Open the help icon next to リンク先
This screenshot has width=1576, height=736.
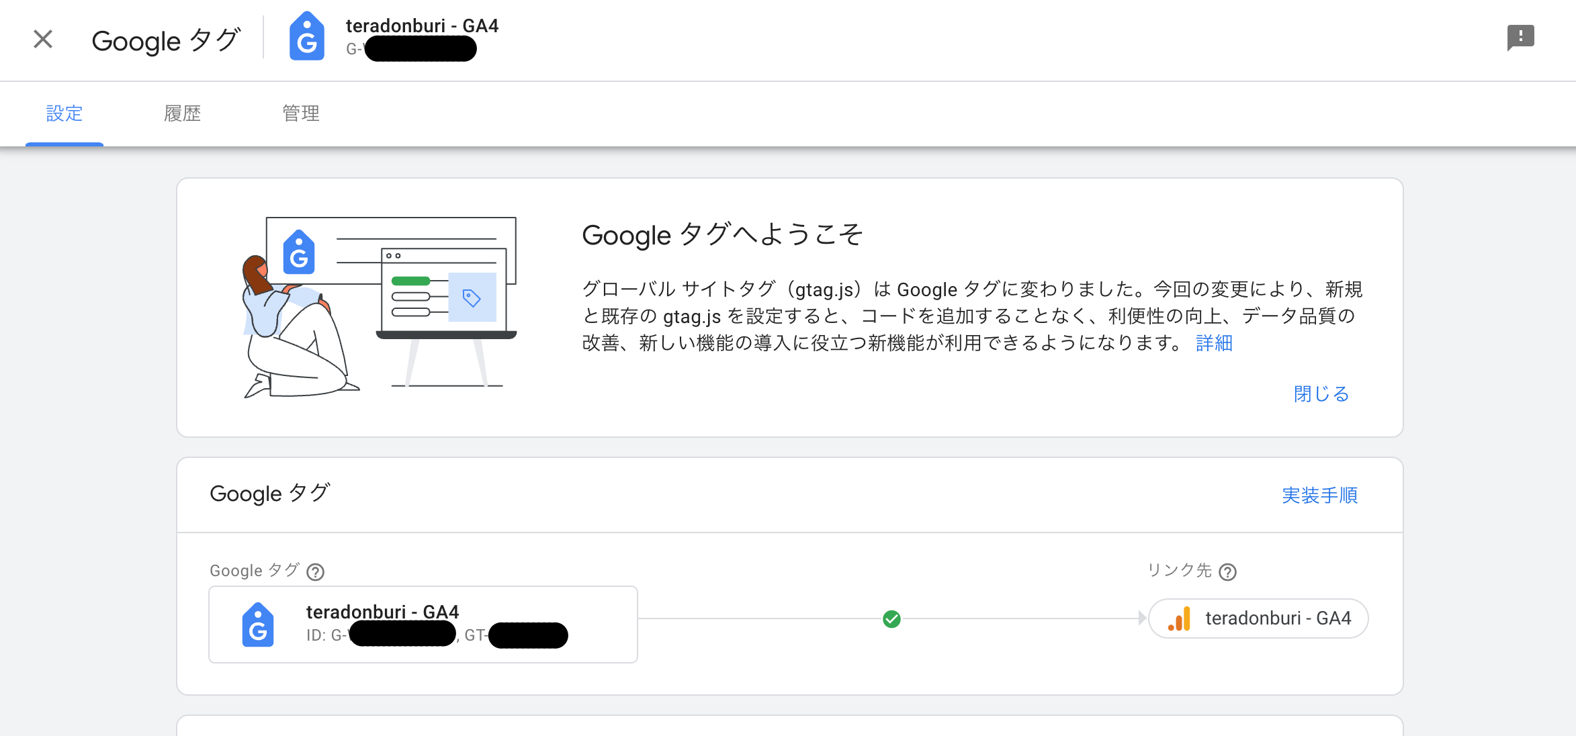click(x=1229, y=571)
